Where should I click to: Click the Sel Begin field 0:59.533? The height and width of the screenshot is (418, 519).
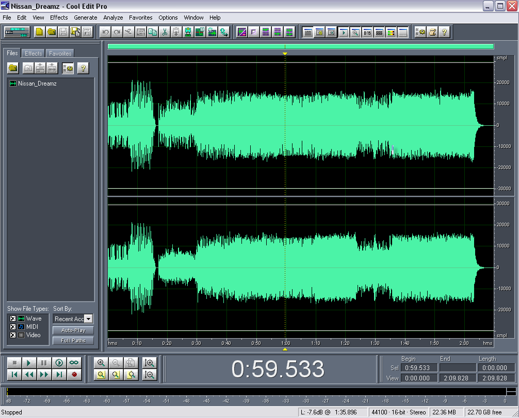(419, 367)
